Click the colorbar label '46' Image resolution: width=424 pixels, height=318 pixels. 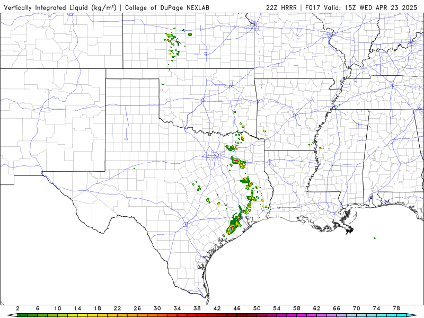[x=237, y=308]
